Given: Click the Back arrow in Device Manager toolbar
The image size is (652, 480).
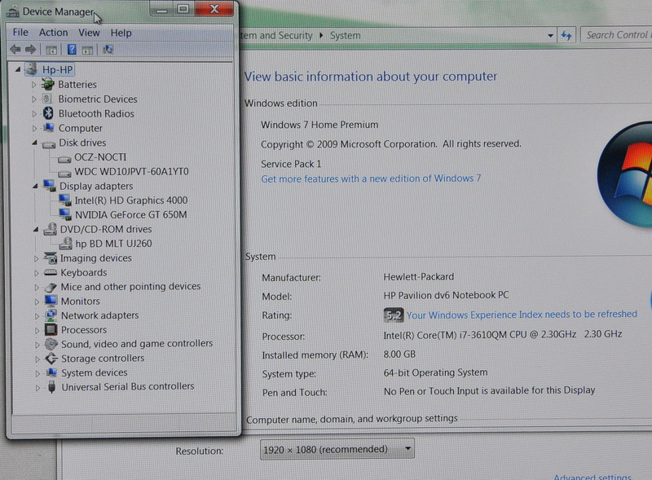Looking at the screenshot, I should pos(15,50).
